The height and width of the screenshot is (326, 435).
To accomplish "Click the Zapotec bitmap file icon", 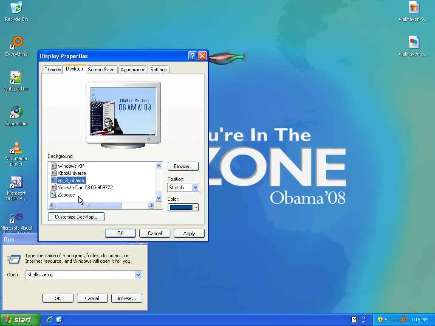I will click(x=53, y=194).
